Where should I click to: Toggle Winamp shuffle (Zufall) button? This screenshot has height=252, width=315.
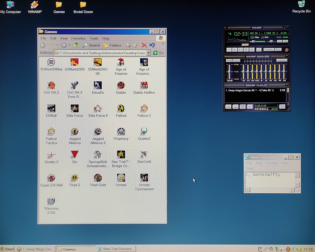pos(269,50)
